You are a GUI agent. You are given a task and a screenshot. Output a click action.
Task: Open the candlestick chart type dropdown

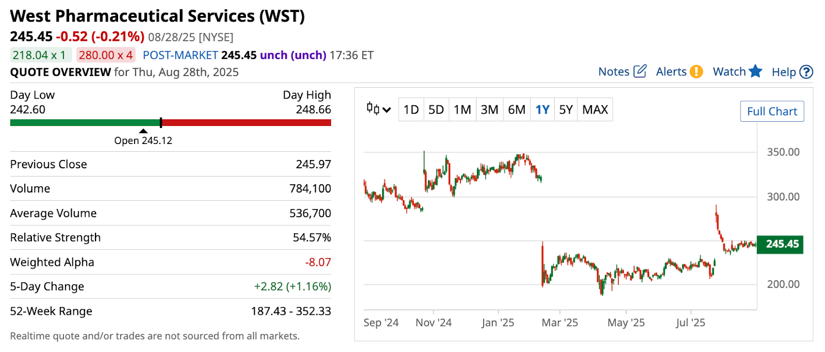[379, 109]
